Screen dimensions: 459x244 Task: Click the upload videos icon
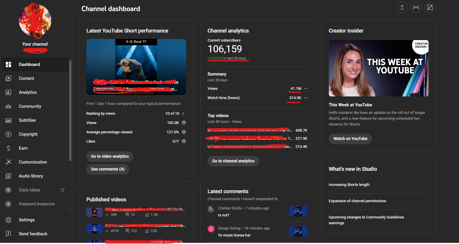tap(402, 7)
